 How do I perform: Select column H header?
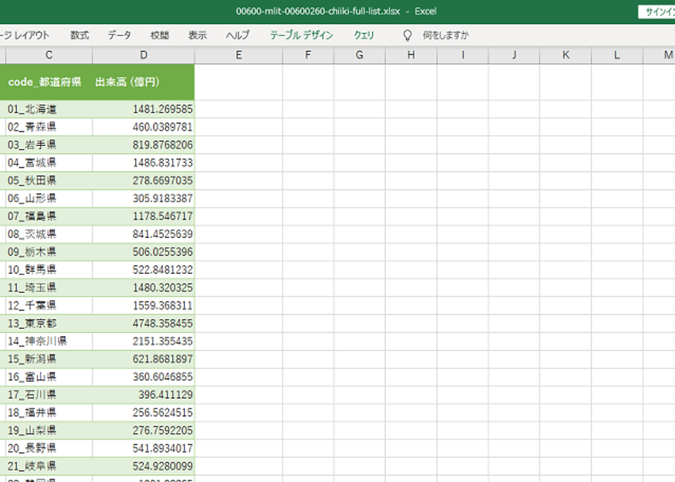point(411,55)
